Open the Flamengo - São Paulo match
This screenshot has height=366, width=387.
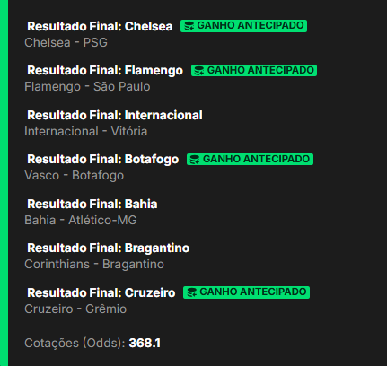click(87, 87)
